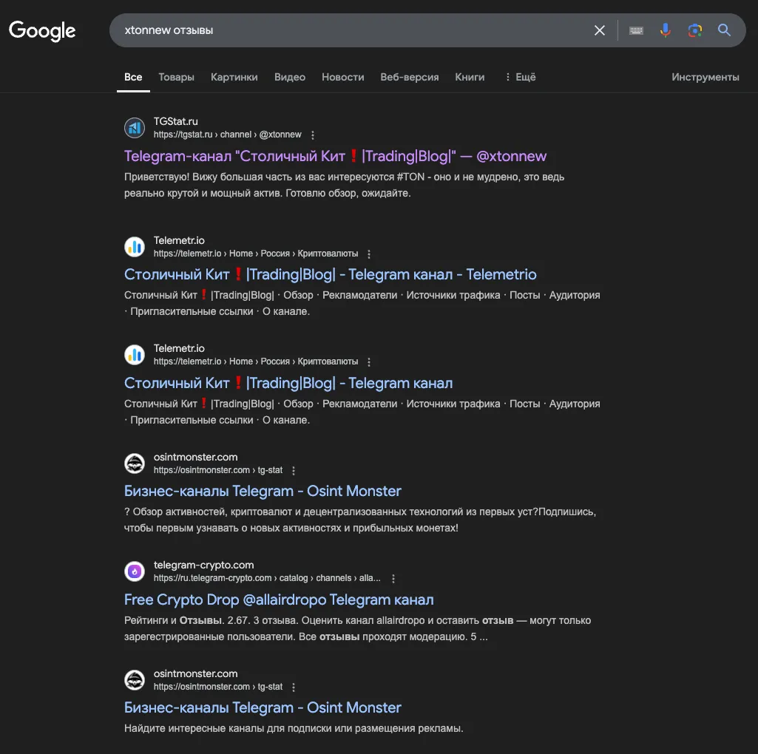The height and width of the screenshot is (754, 758).
Task: Switch to the Новости tab
Action: [x=342, y=78]
